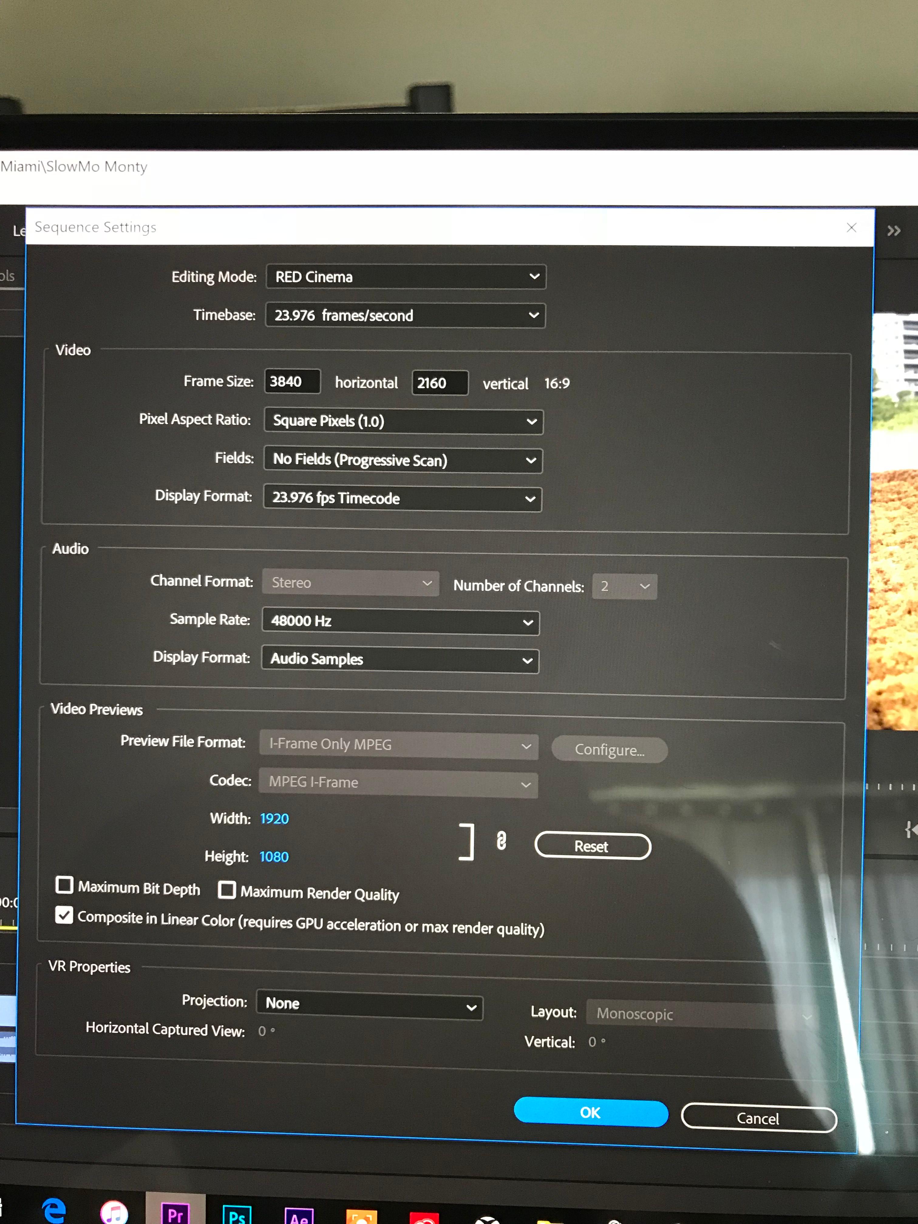Click the Configure... button
The image size is (918, 1224).
[x=610, y=750]
